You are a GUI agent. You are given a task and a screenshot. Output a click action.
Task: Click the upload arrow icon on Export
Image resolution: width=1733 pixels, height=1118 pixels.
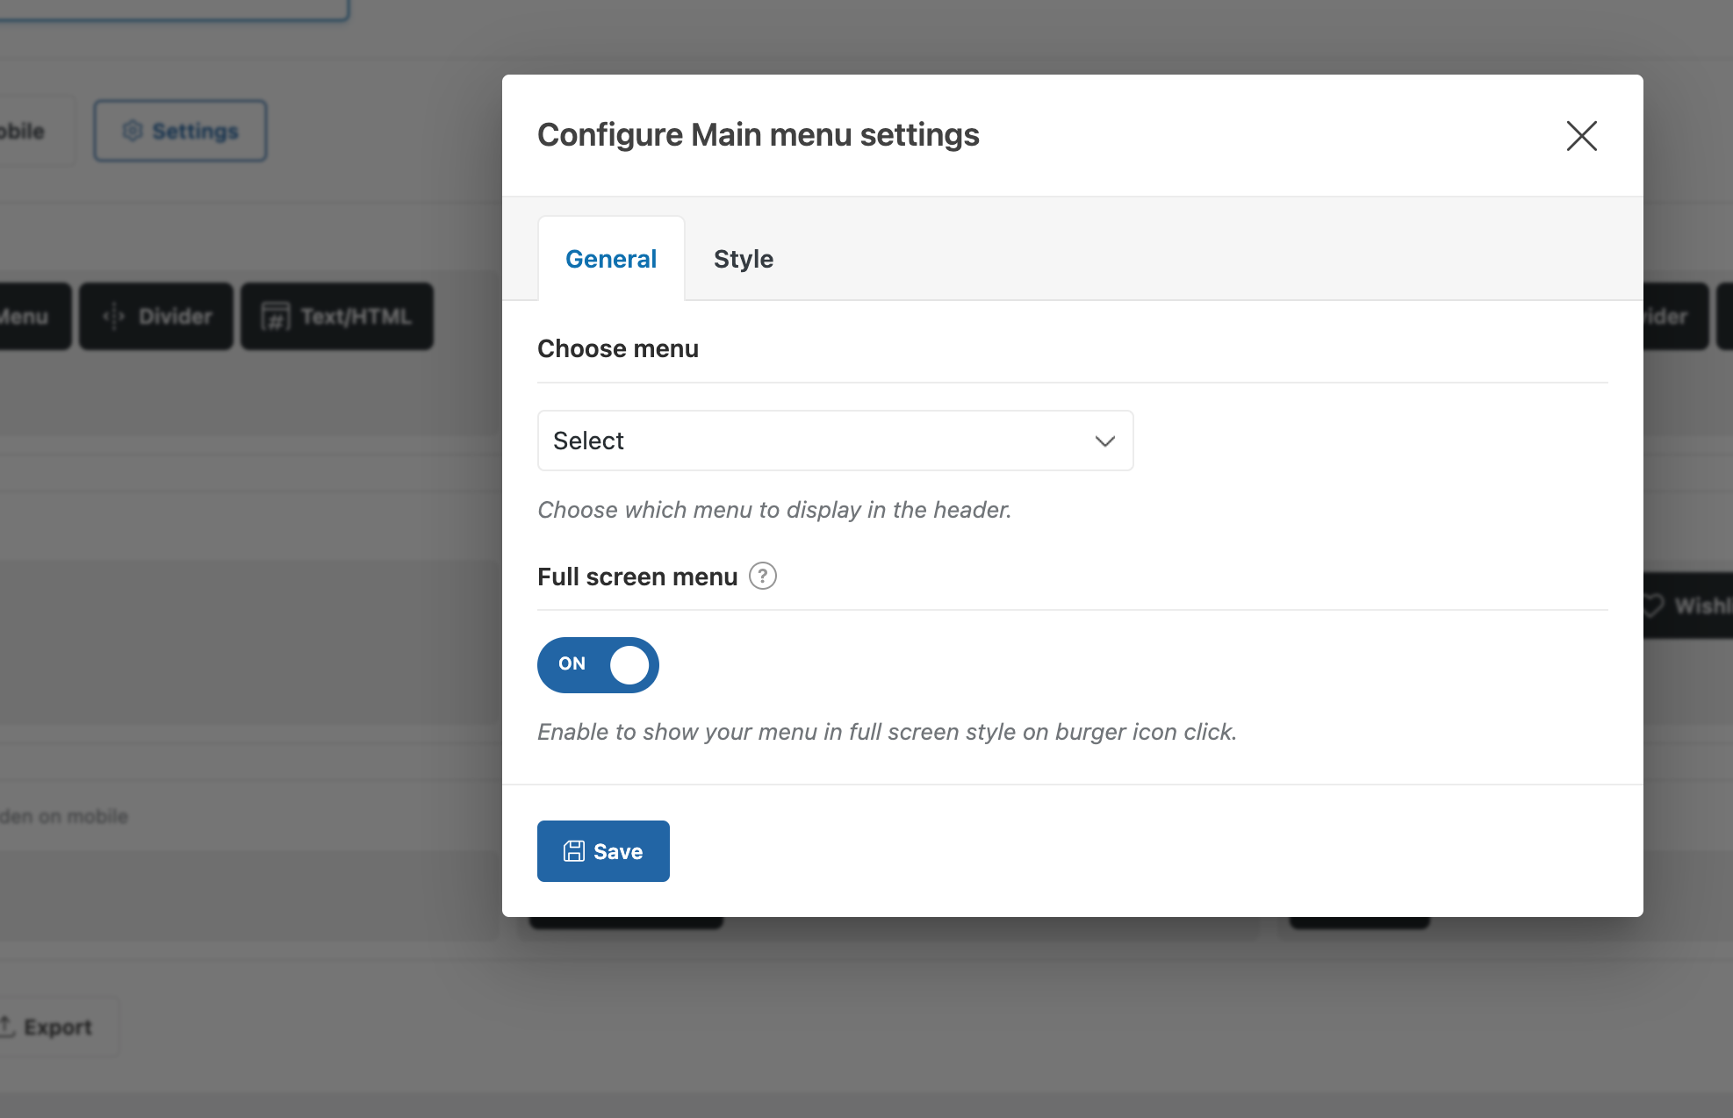[x=7, y=1026]
